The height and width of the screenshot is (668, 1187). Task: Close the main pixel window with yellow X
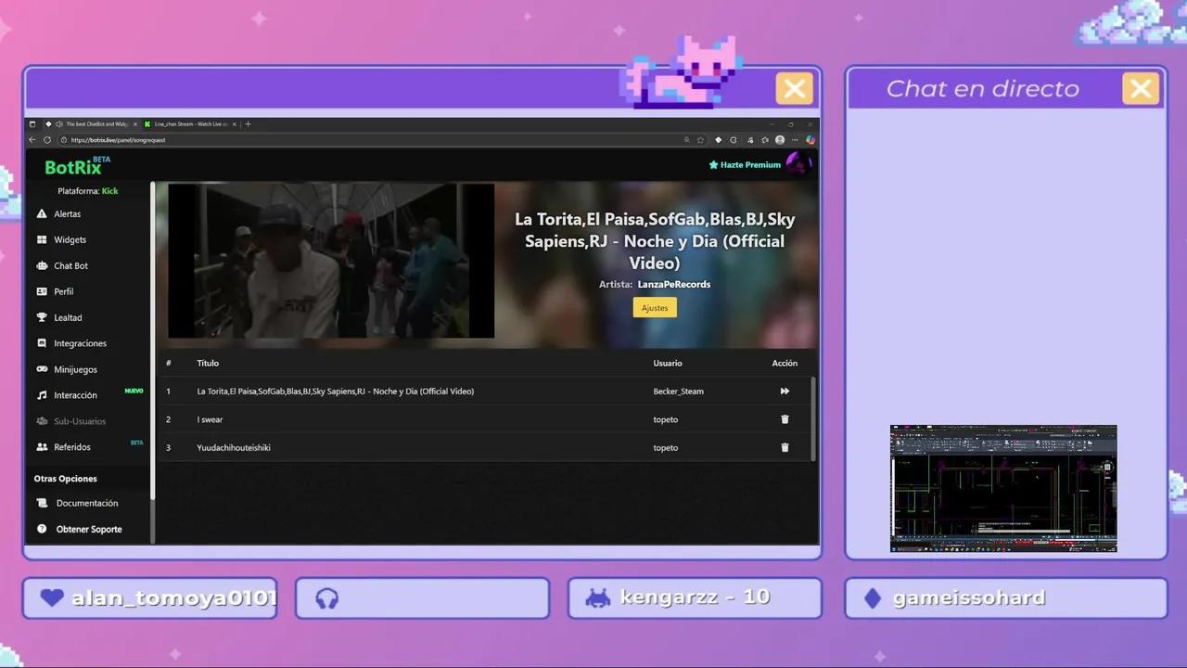(x=795, y=89)
